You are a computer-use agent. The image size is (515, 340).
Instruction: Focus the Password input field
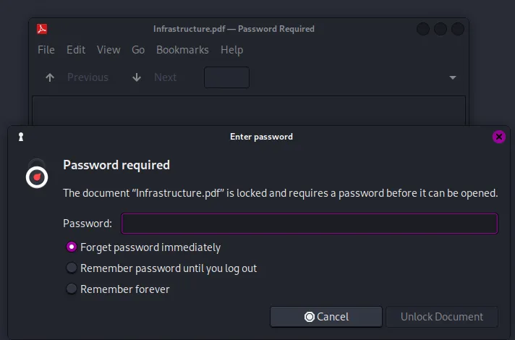coord(310,224)
